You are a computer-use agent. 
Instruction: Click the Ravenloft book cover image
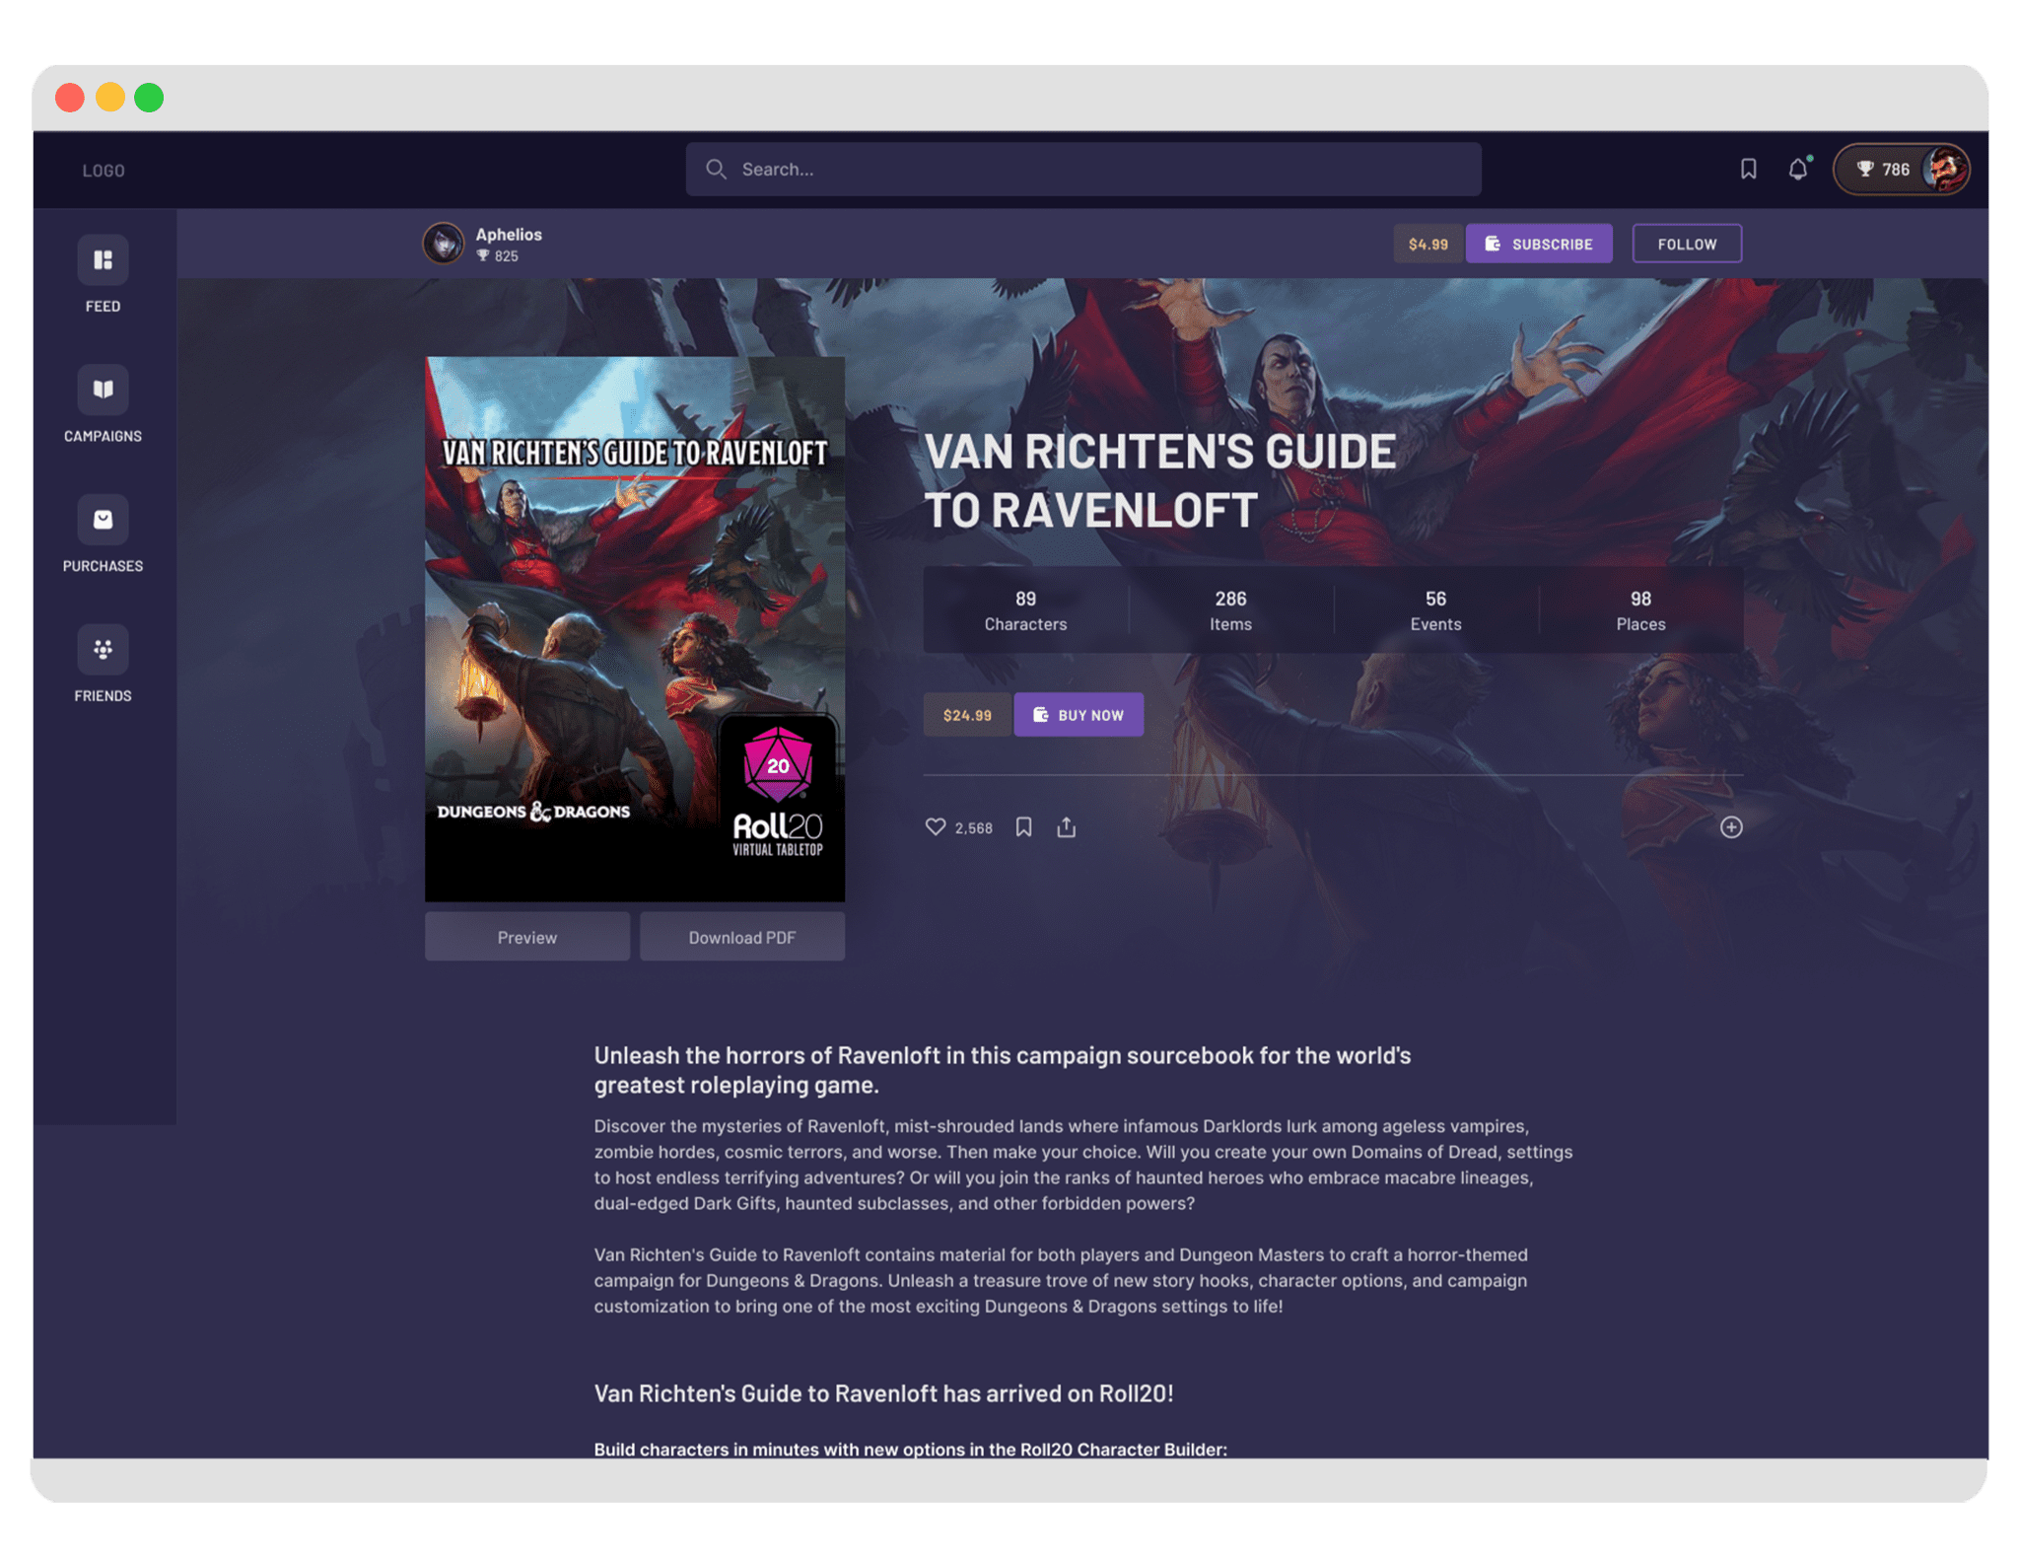coord(635,629)
